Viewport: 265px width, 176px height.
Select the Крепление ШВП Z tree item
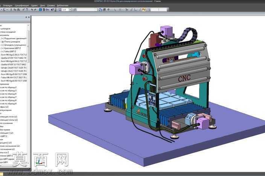11,48
